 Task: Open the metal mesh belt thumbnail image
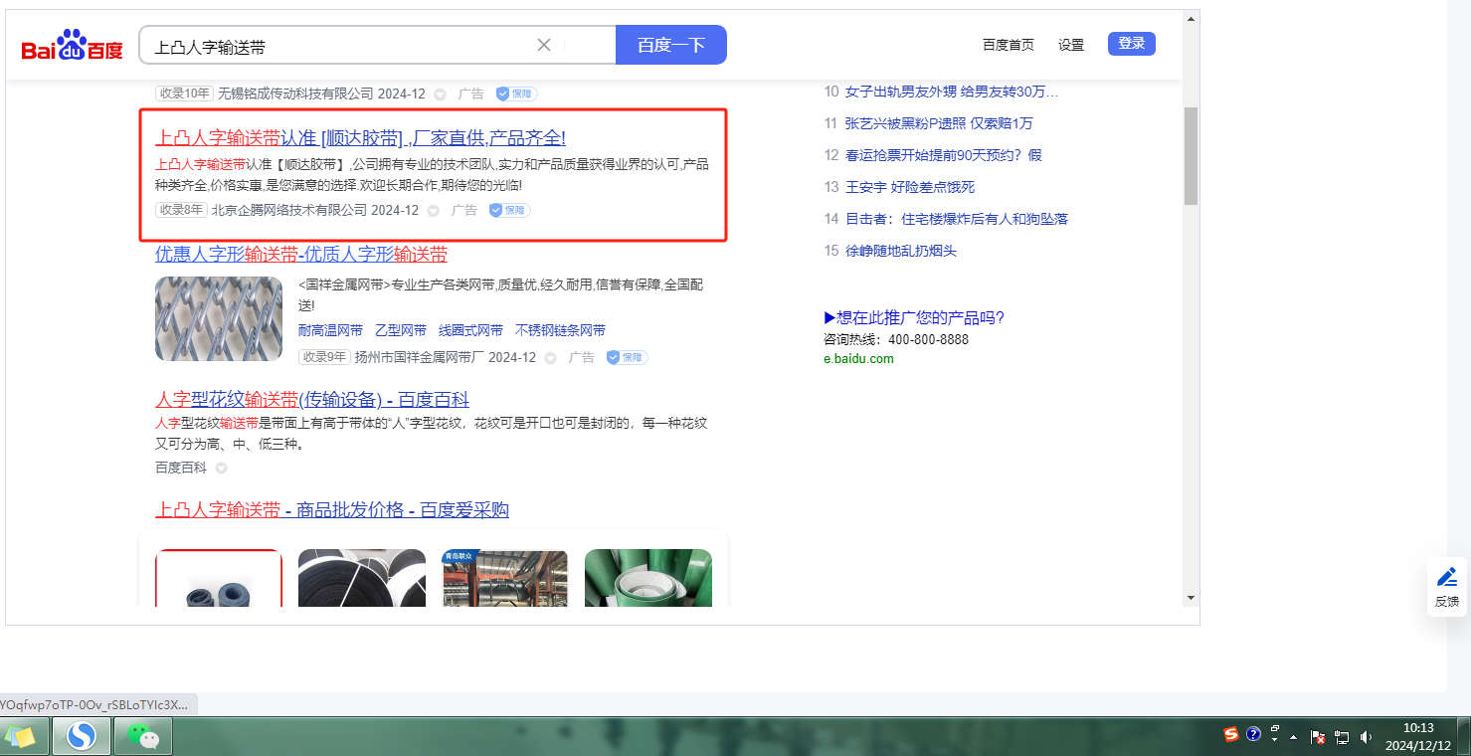click(219, 318)
